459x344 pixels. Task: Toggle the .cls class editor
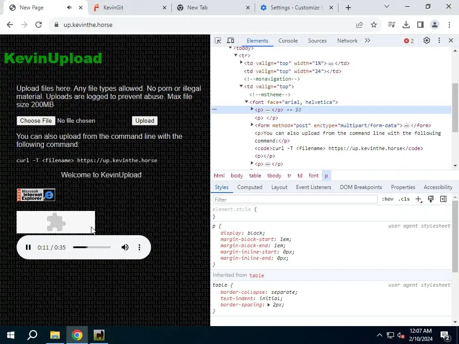[x=404, y=199]
